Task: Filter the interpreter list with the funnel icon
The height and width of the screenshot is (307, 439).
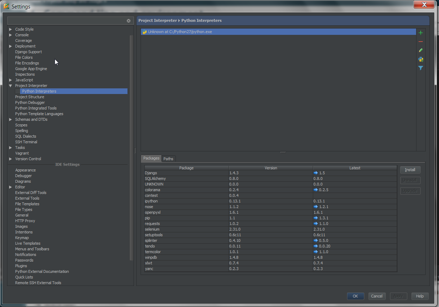Action: click(420, 68)
